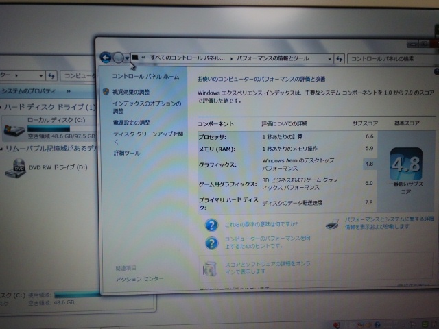The height and width of the screenshot is (329, 439).
Task: Select ローカル ディスク (C:) drive icon in Computer window
Action: click(14, 130)
